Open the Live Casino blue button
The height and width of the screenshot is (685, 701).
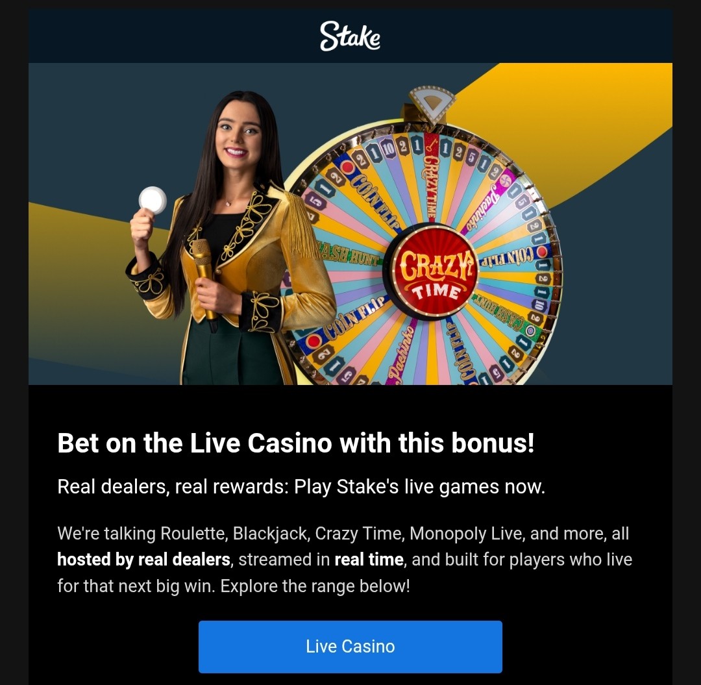tap(350, 647)
